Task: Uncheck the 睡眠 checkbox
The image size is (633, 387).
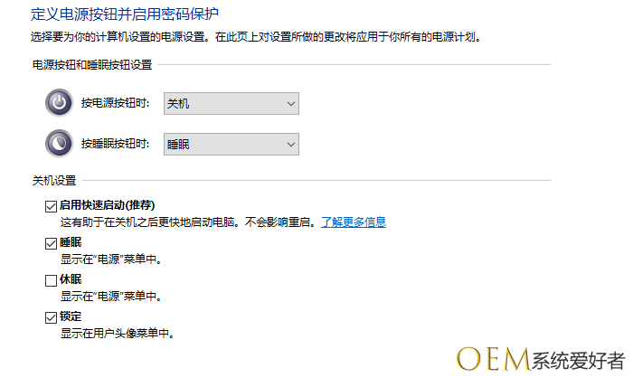Action: [x=51, y=243]
